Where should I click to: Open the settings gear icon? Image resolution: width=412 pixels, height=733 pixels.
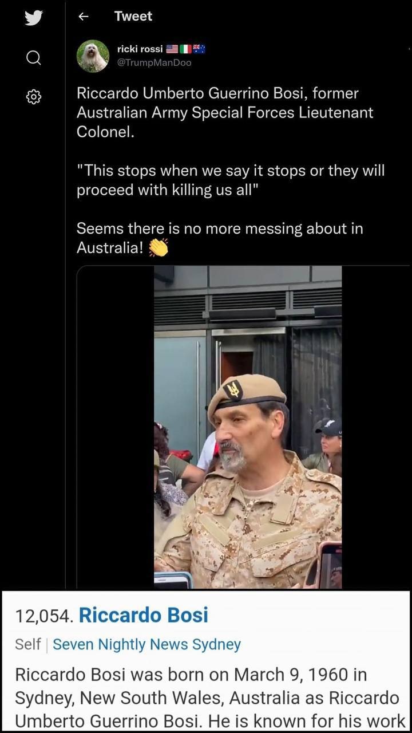point(33,97)
